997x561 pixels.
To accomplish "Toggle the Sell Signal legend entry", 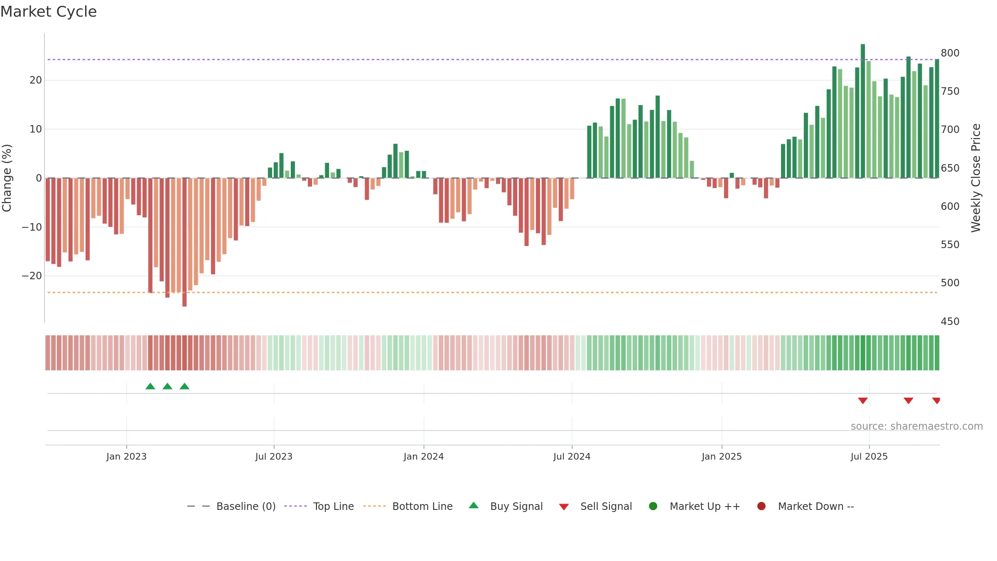I will pos(595,506).
